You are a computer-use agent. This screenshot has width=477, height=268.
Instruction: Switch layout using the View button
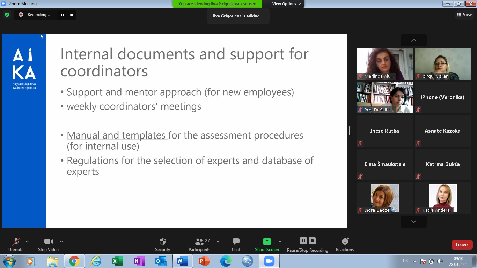(464, 15)
